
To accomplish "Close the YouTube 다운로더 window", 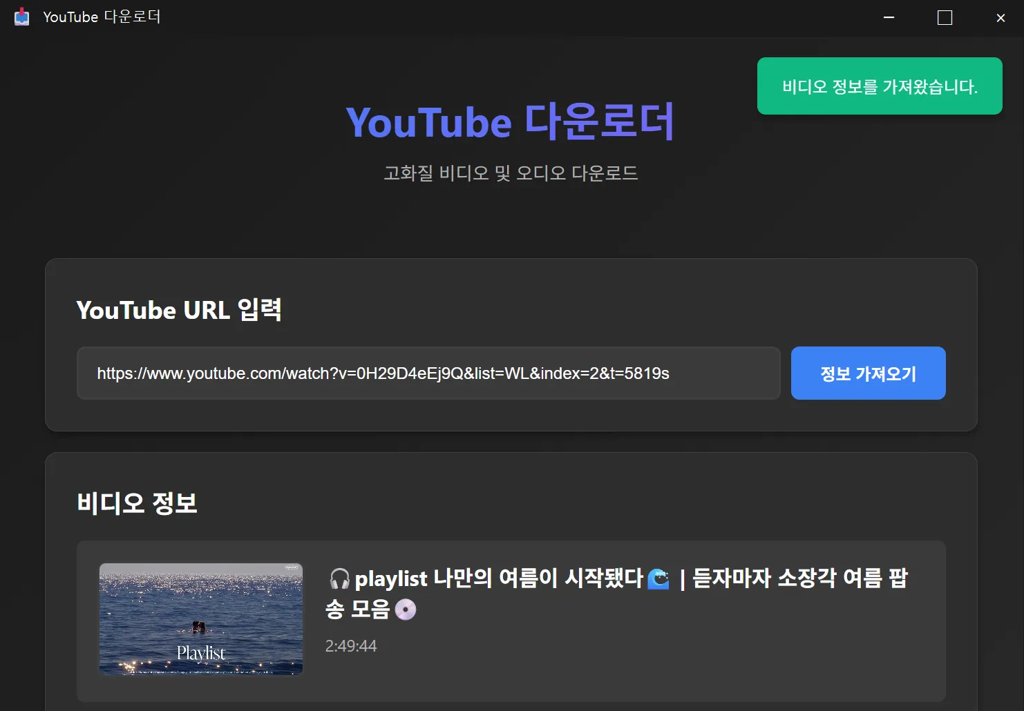I will point(1001,17).
